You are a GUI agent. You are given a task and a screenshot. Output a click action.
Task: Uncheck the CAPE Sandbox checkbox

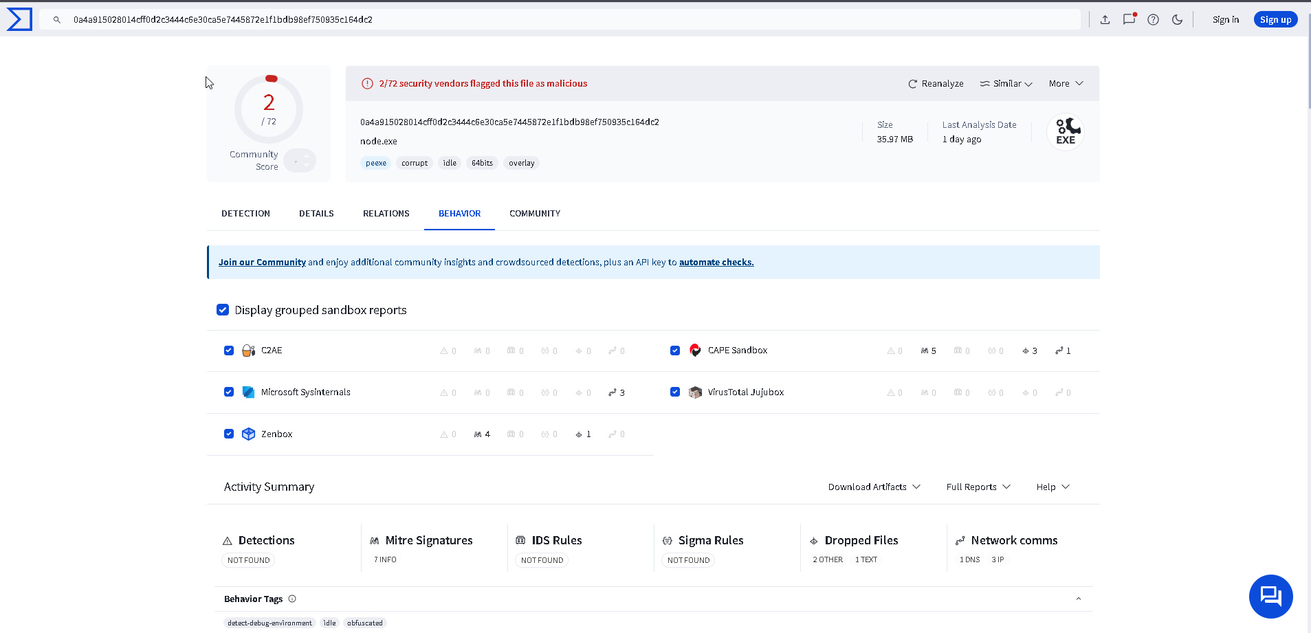pos(675,351)
